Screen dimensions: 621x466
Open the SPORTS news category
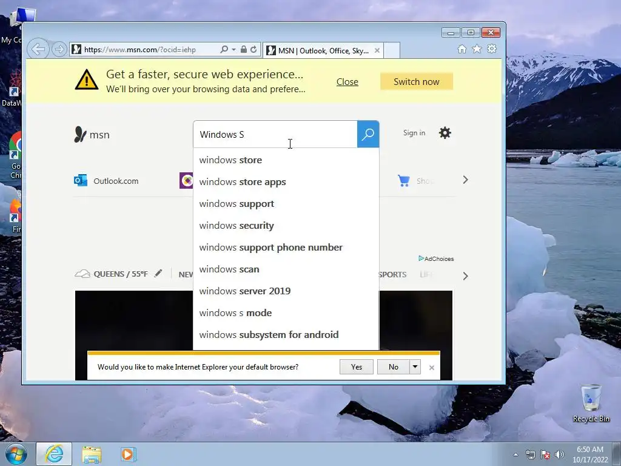pyautogui.click(x=392, y=275)
